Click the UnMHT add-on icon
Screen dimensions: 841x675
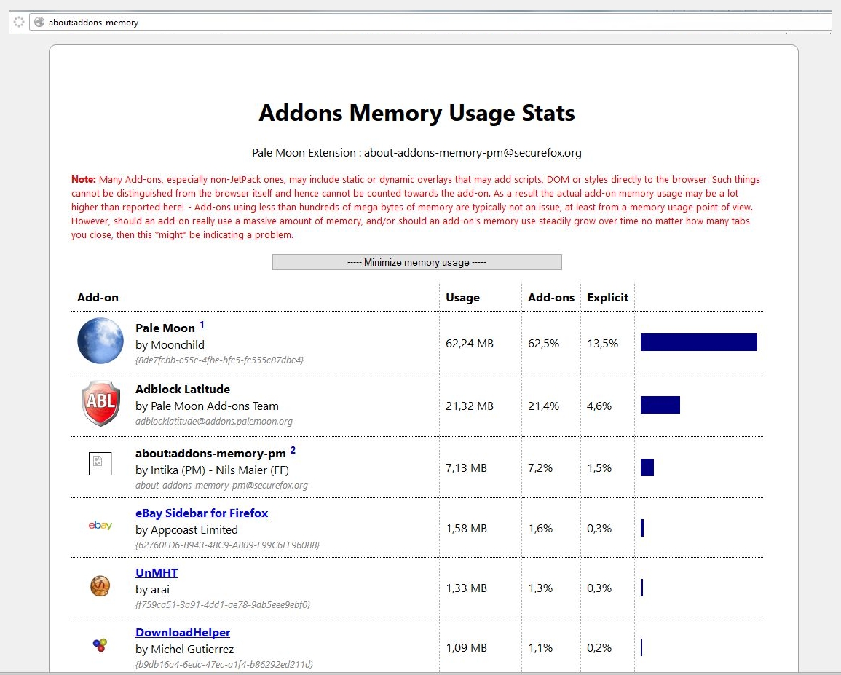[x=100, y=585]
